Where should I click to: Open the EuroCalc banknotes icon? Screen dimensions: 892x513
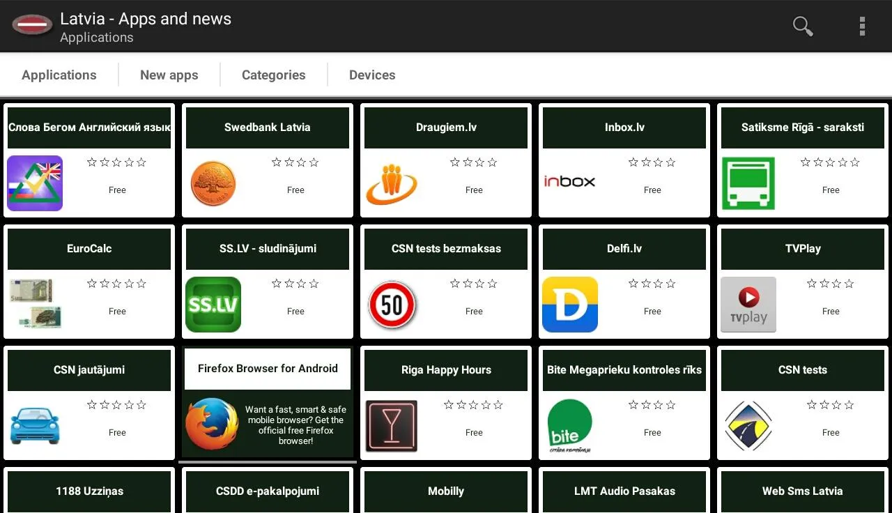pos(36,303)
